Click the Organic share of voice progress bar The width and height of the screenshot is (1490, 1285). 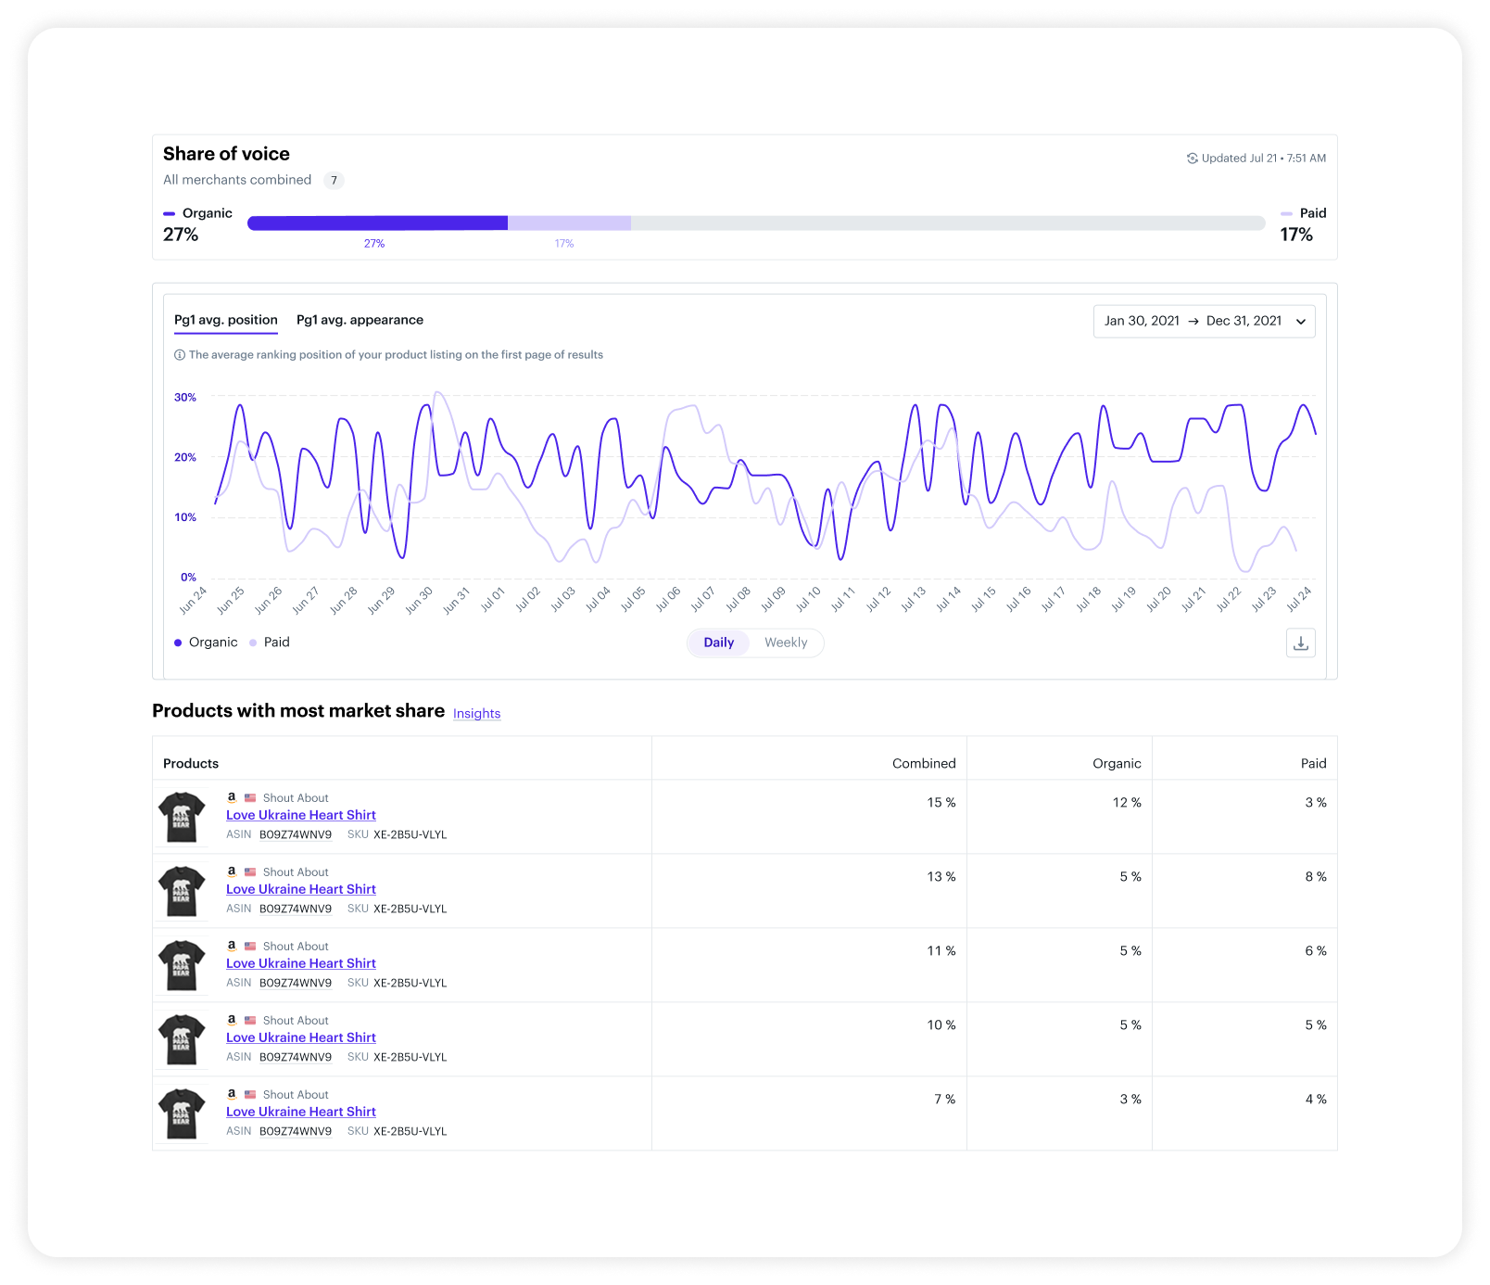[x=377, y=223]
